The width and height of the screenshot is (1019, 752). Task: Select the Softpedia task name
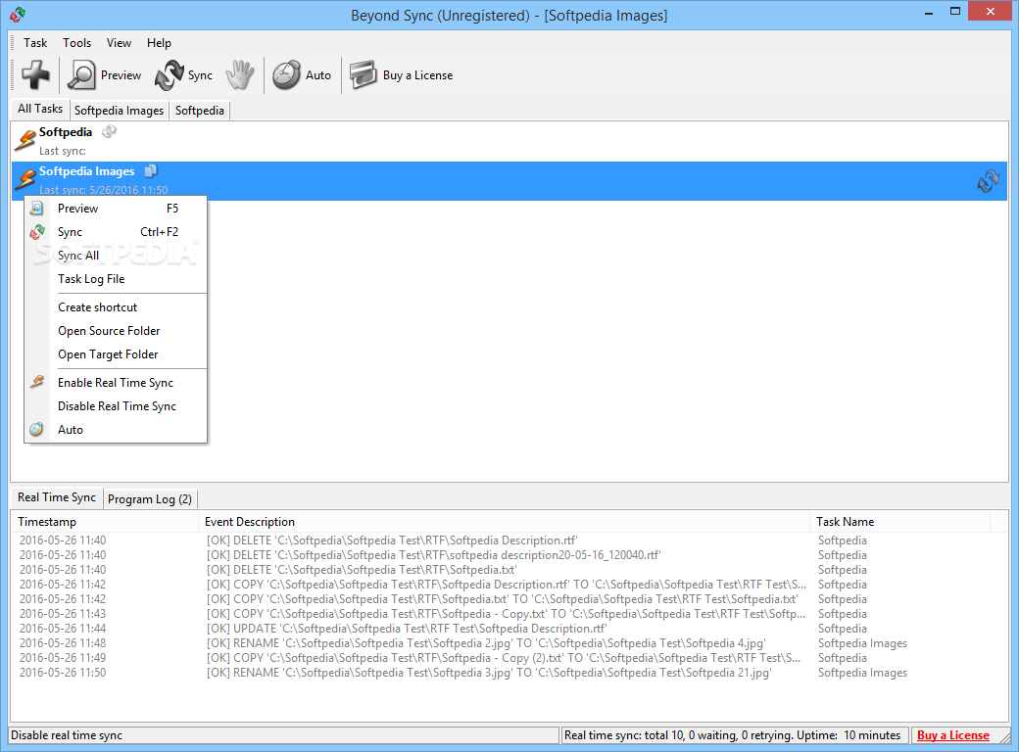[66, 132]
